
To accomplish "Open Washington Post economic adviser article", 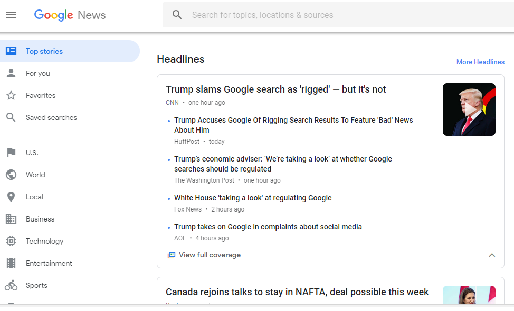I will pyautogui.click(x=283, y=164).
